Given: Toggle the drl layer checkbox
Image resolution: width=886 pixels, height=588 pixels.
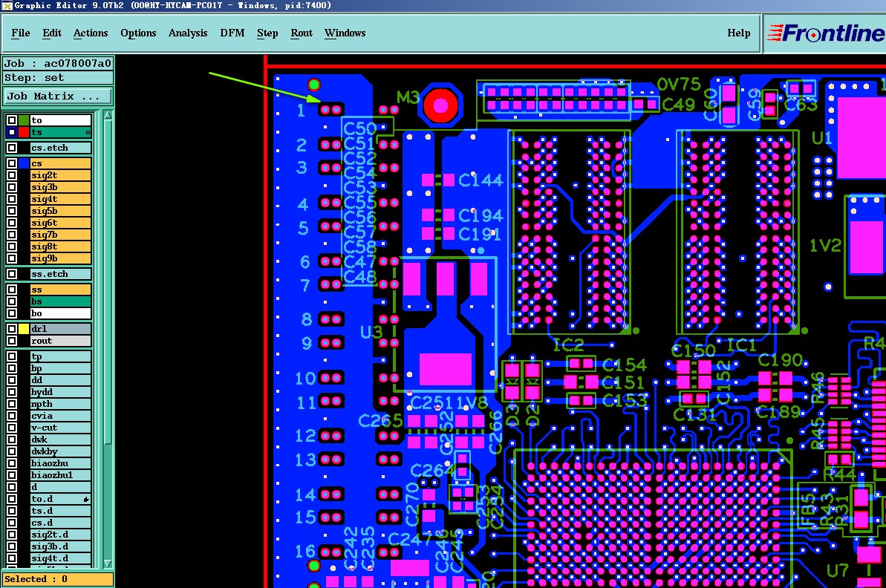Looking at the screenshot, I should (12, 329).
